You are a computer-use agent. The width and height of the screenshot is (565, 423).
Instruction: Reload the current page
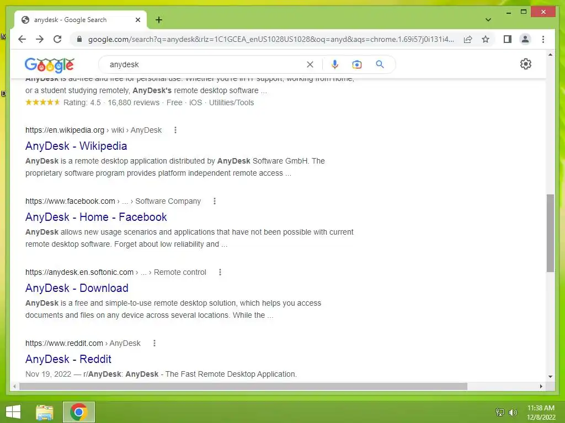click(x=57, y=39)
